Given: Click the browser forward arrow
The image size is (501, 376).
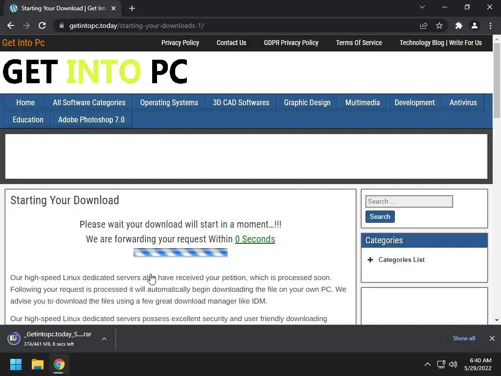Looking at the screenshot, I should pyautogui.click(x=26, y=25).
